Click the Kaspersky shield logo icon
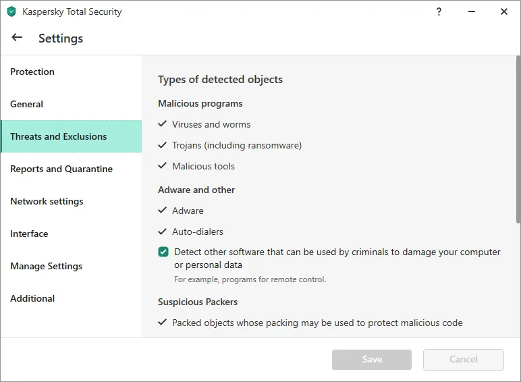 coord(11,11)
